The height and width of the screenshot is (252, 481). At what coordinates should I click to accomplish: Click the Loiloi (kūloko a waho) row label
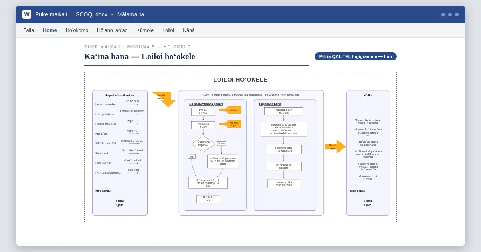click(108, 173)
